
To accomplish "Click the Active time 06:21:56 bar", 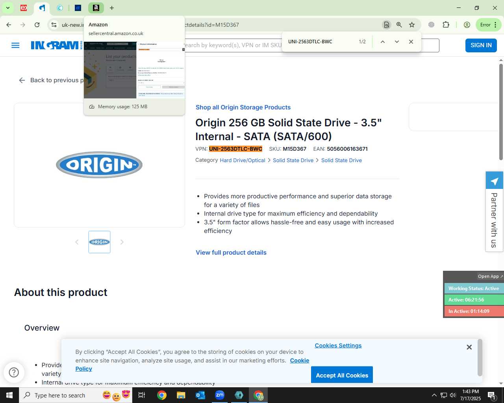I will pos(474,300).
